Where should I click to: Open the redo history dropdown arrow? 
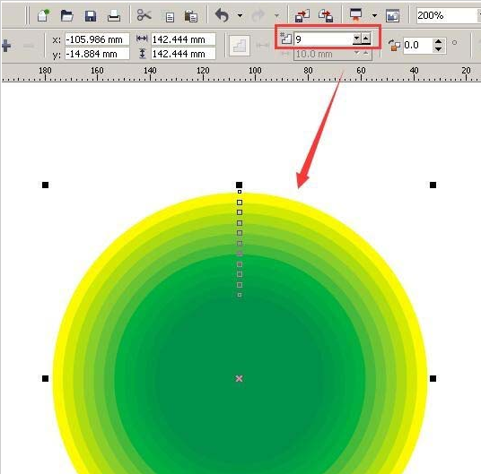click(276, 15)
